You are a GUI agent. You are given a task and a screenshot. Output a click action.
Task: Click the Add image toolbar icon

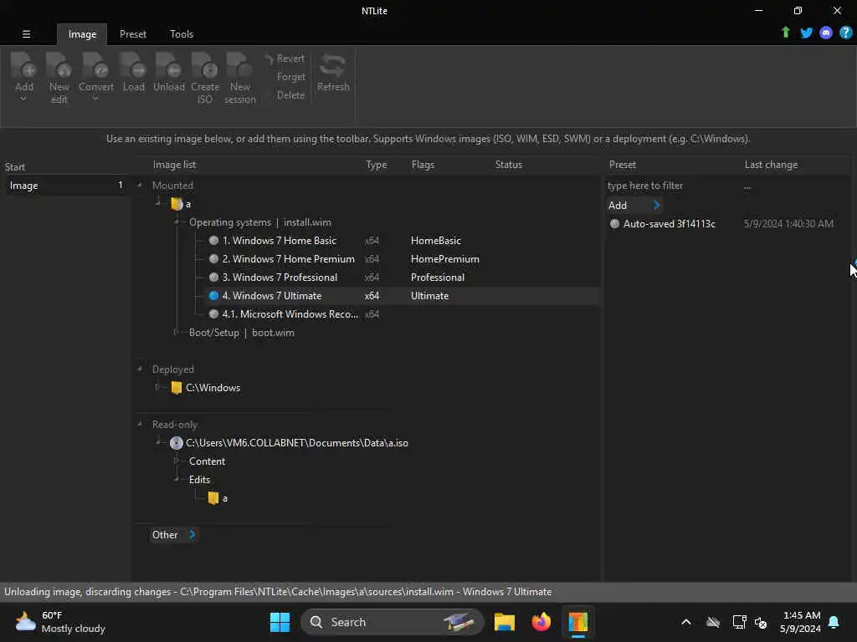tap(24, 76)
